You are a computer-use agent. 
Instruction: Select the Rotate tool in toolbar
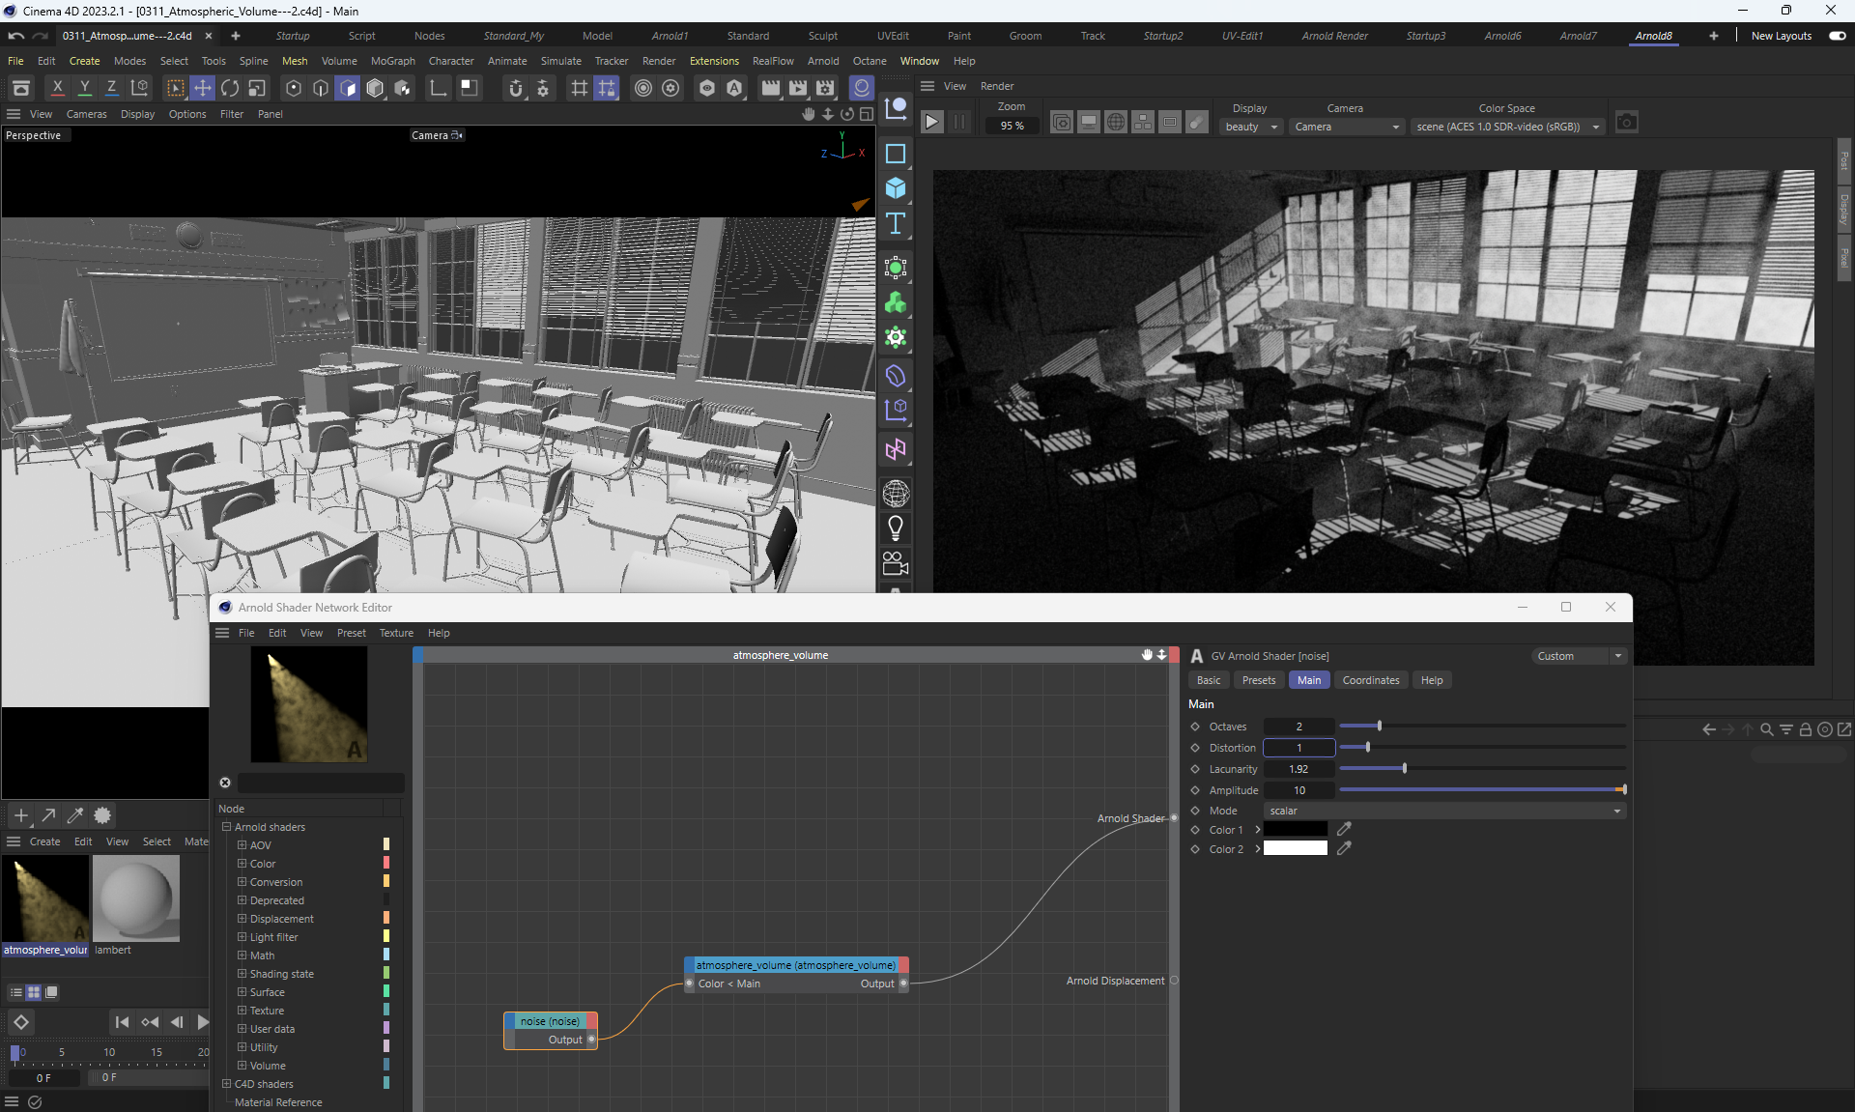coord(230,88)
